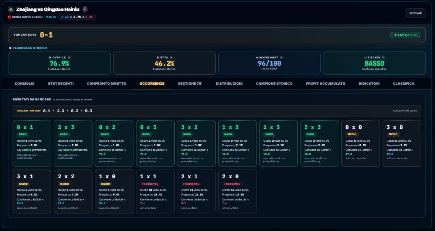Open the Consiglio tab
Image resolution: width=435 pixels, height=231 pixels.
(25, 83)
